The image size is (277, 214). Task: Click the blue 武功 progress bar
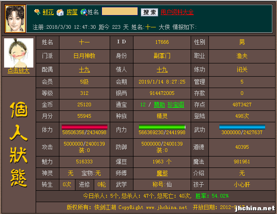tap(242, 127)
